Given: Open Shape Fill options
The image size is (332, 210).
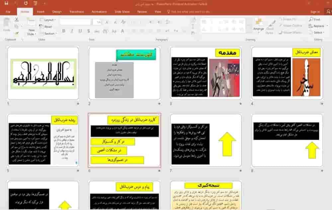Looking at the screenshot, I should 289,19.
